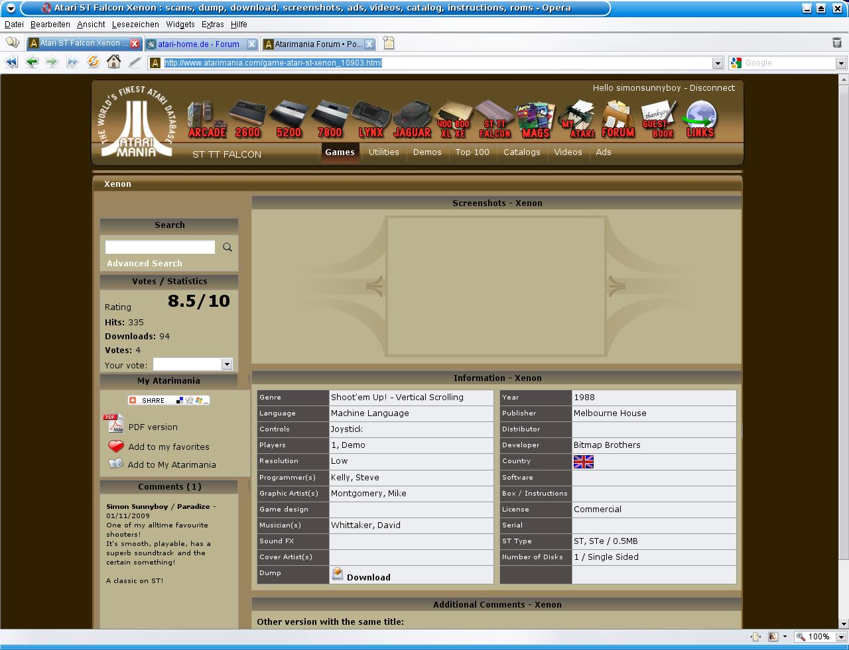Open the LYNX handheld icon
The height and width of the screenshot is (650, 849).
(371, 119)
